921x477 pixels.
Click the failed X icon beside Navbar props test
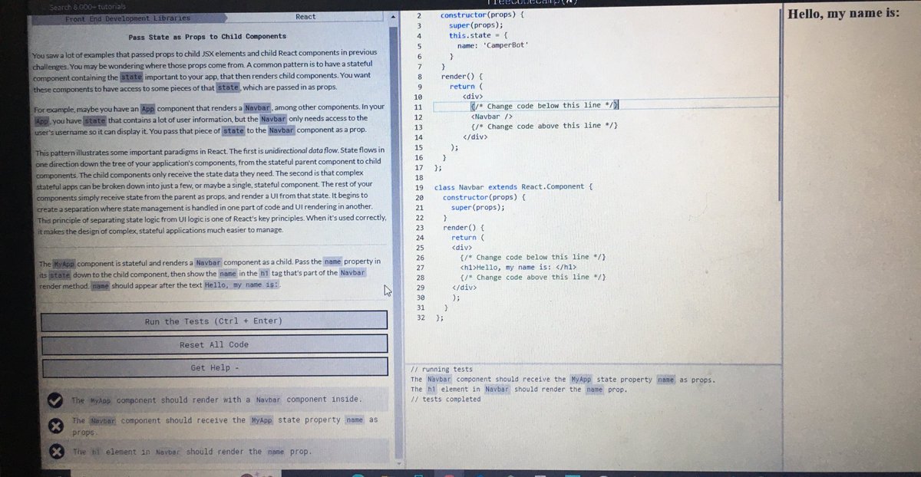click(55, 426)
